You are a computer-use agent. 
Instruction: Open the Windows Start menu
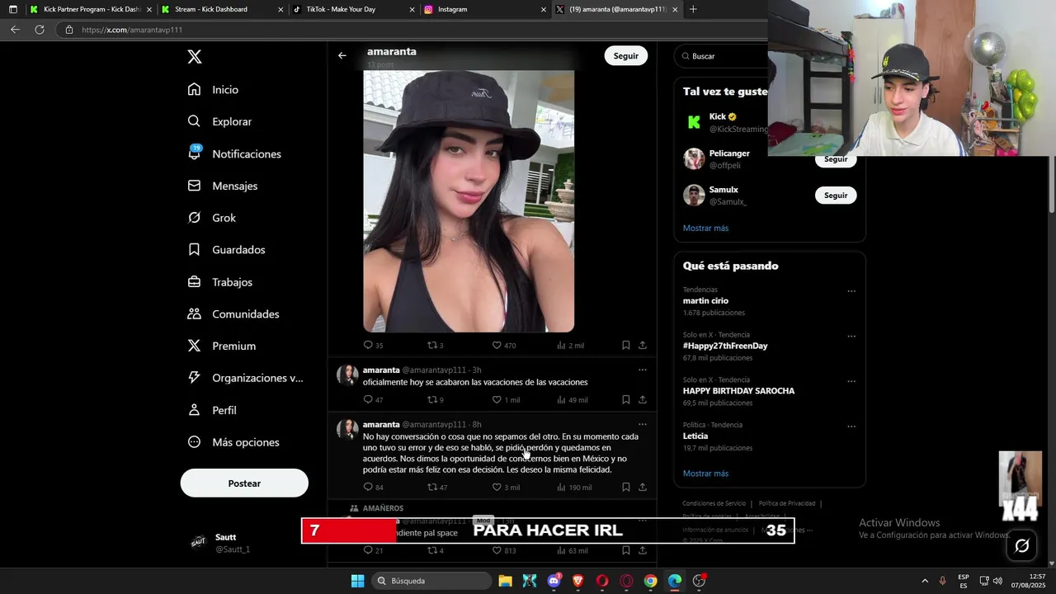(x=357, y=581)
